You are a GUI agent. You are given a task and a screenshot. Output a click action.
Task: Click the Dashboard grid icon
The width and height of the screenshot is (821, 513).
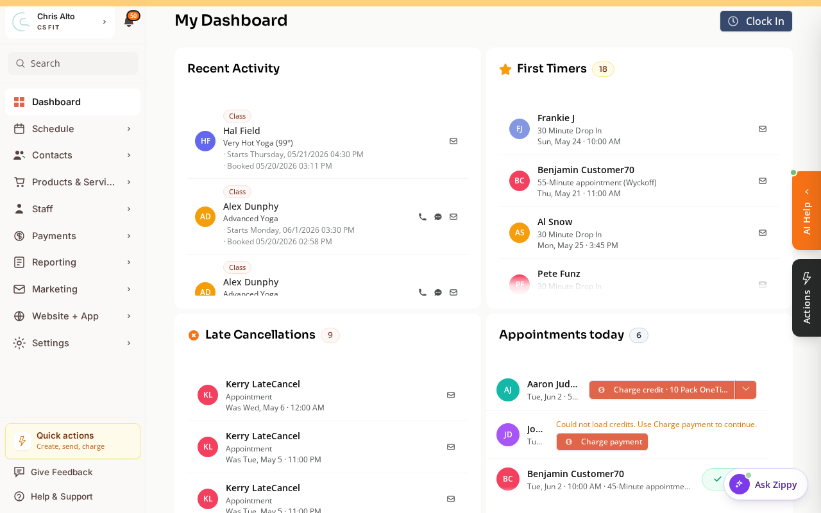[19, 102]
